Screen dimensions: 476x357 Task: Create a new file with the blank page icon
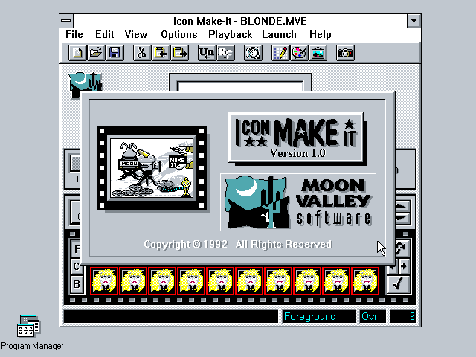[77, 53]
